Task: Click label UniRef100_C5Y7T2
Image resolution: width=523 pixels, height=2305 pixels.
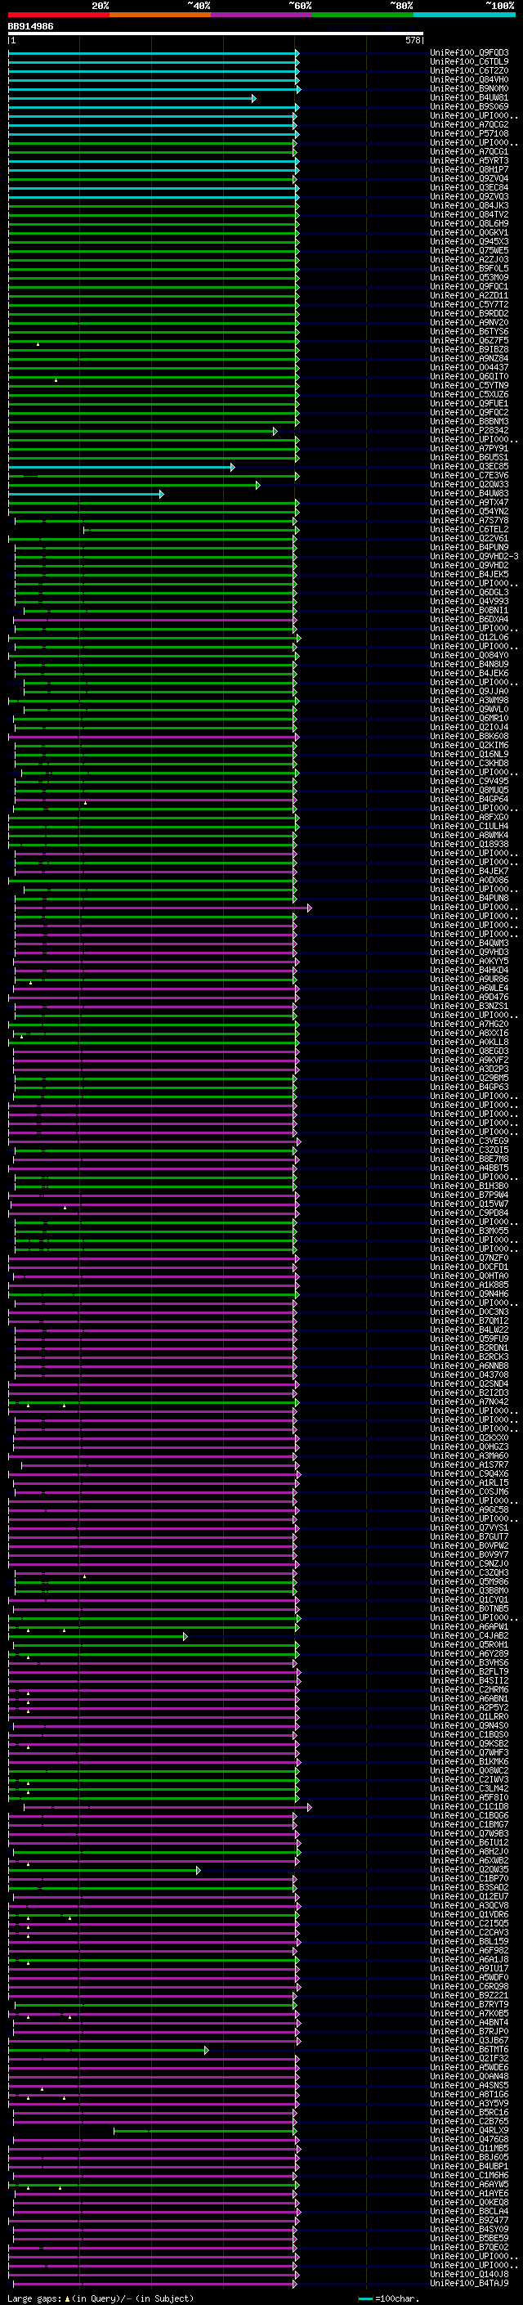Action: (x=469, y=304)
